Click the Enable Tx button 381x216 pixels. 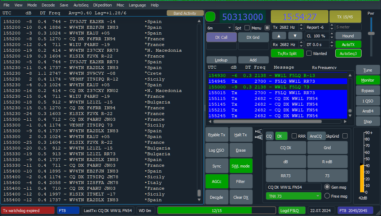pos(217,135)
